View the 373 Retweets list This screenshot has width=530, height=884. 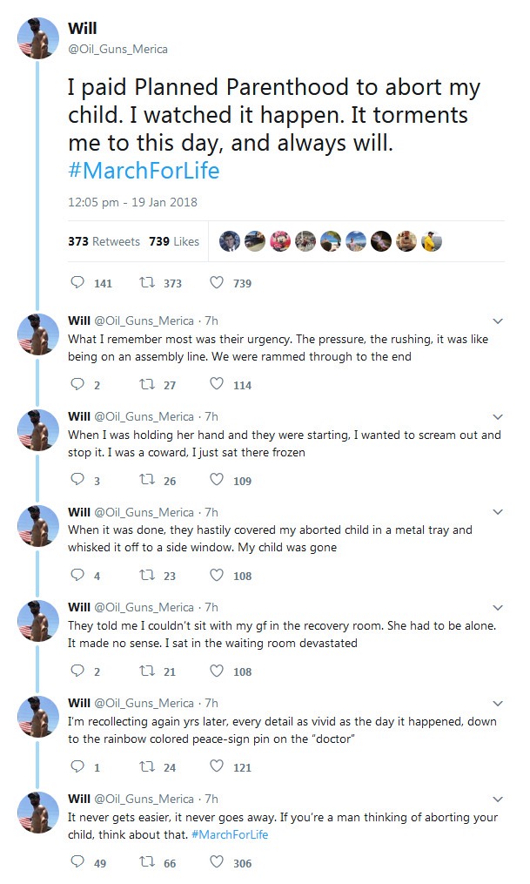click(x=104, y=241)
